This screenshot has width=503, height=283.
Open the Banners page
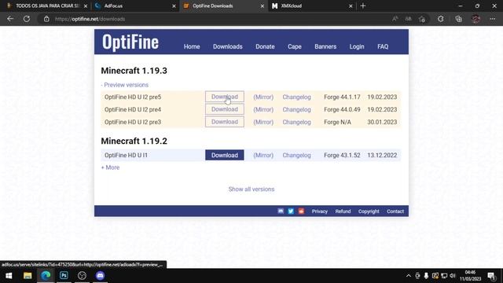click(x=325, y=46)
